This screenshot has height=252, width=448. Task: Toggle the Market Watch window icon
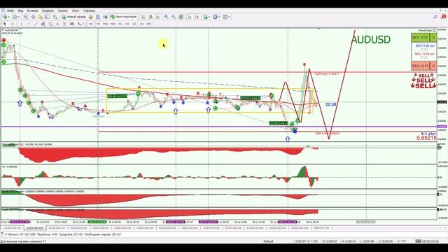(26, 17)
